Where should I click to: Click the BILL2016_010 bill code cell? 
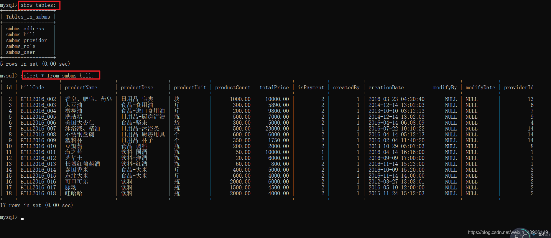38,146
